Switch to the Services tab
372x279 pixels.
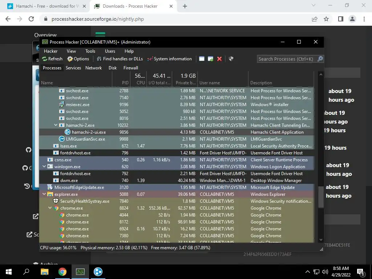coord(73,68)
